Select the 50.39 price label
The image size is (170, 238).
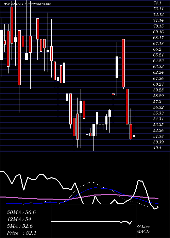click(158, 142)
